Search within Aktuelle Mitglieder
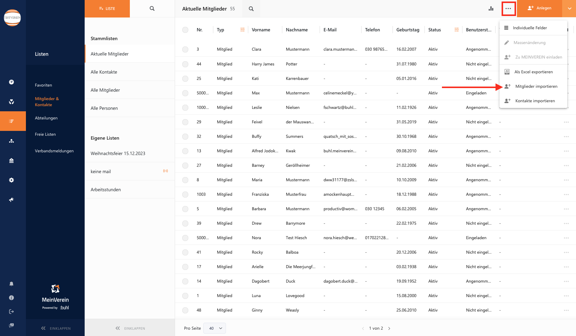Screen dimensions: 576x336 pos(251,9)
